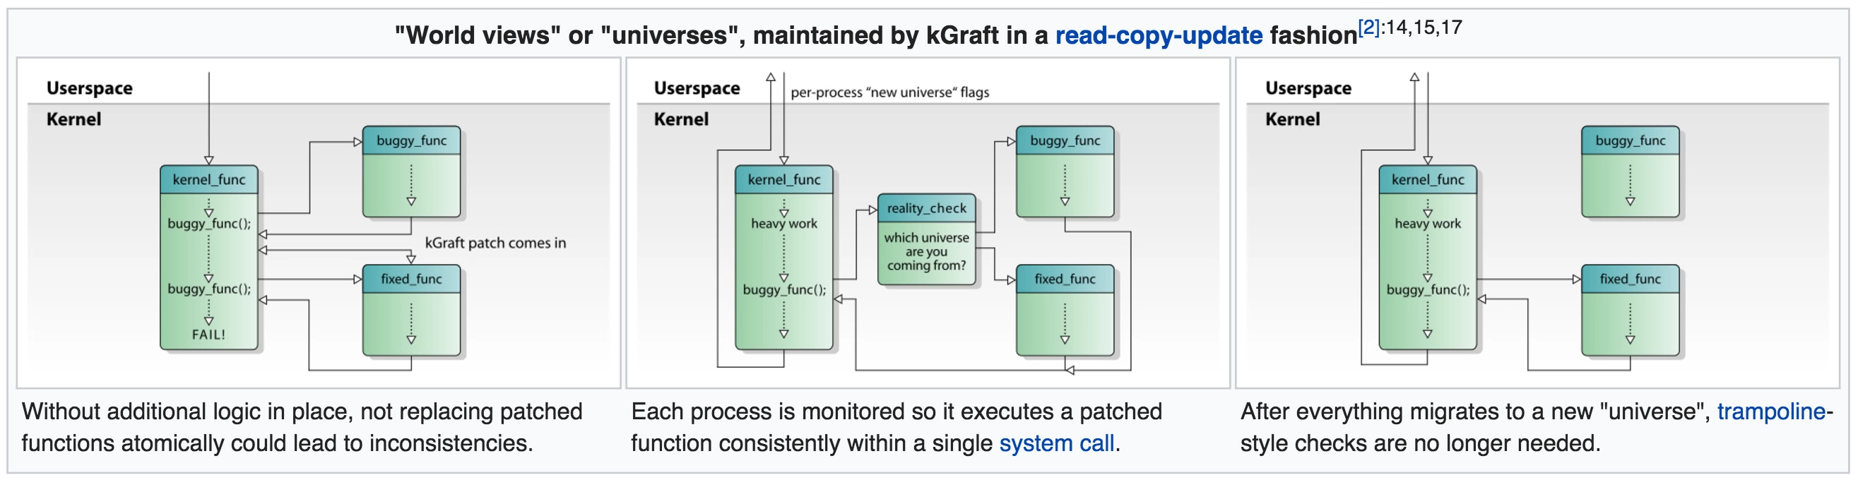The height and width of the screenshot is (480, 1858).
Task: Click the "kGraft patch comes in" label
Action: [x=495, y=243]
